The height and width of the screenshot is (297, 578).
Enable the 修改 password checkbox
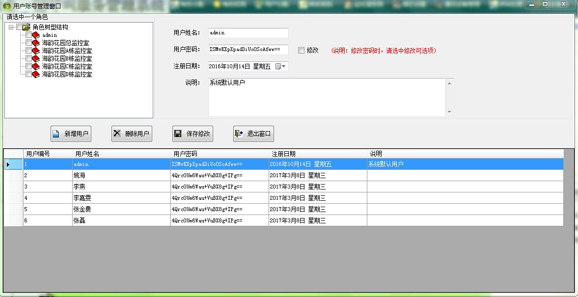301,50
